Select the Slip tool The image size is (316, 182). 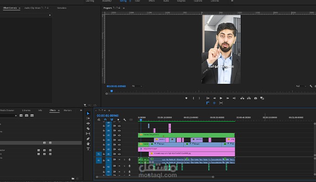coord(88,134)
